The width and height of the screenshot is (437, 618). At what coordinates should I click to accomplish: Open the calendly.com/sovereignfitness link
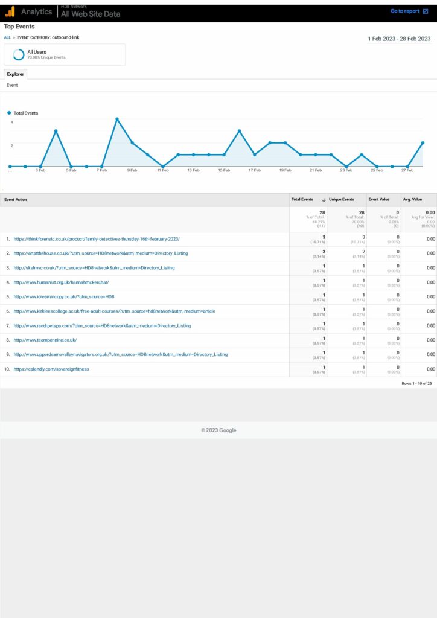[51, 369]
